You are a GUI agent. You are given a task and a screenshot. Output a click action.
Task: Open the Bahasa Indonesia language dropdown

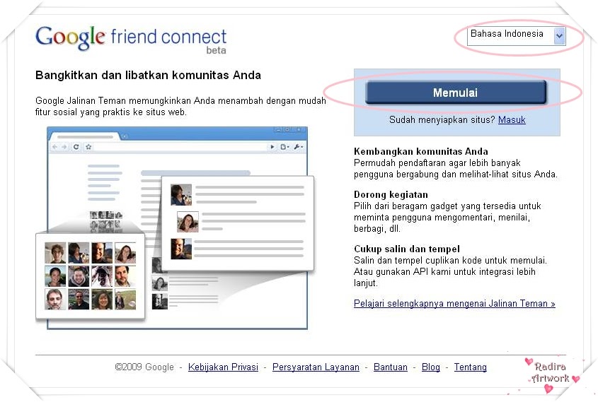tap(517, 36)
